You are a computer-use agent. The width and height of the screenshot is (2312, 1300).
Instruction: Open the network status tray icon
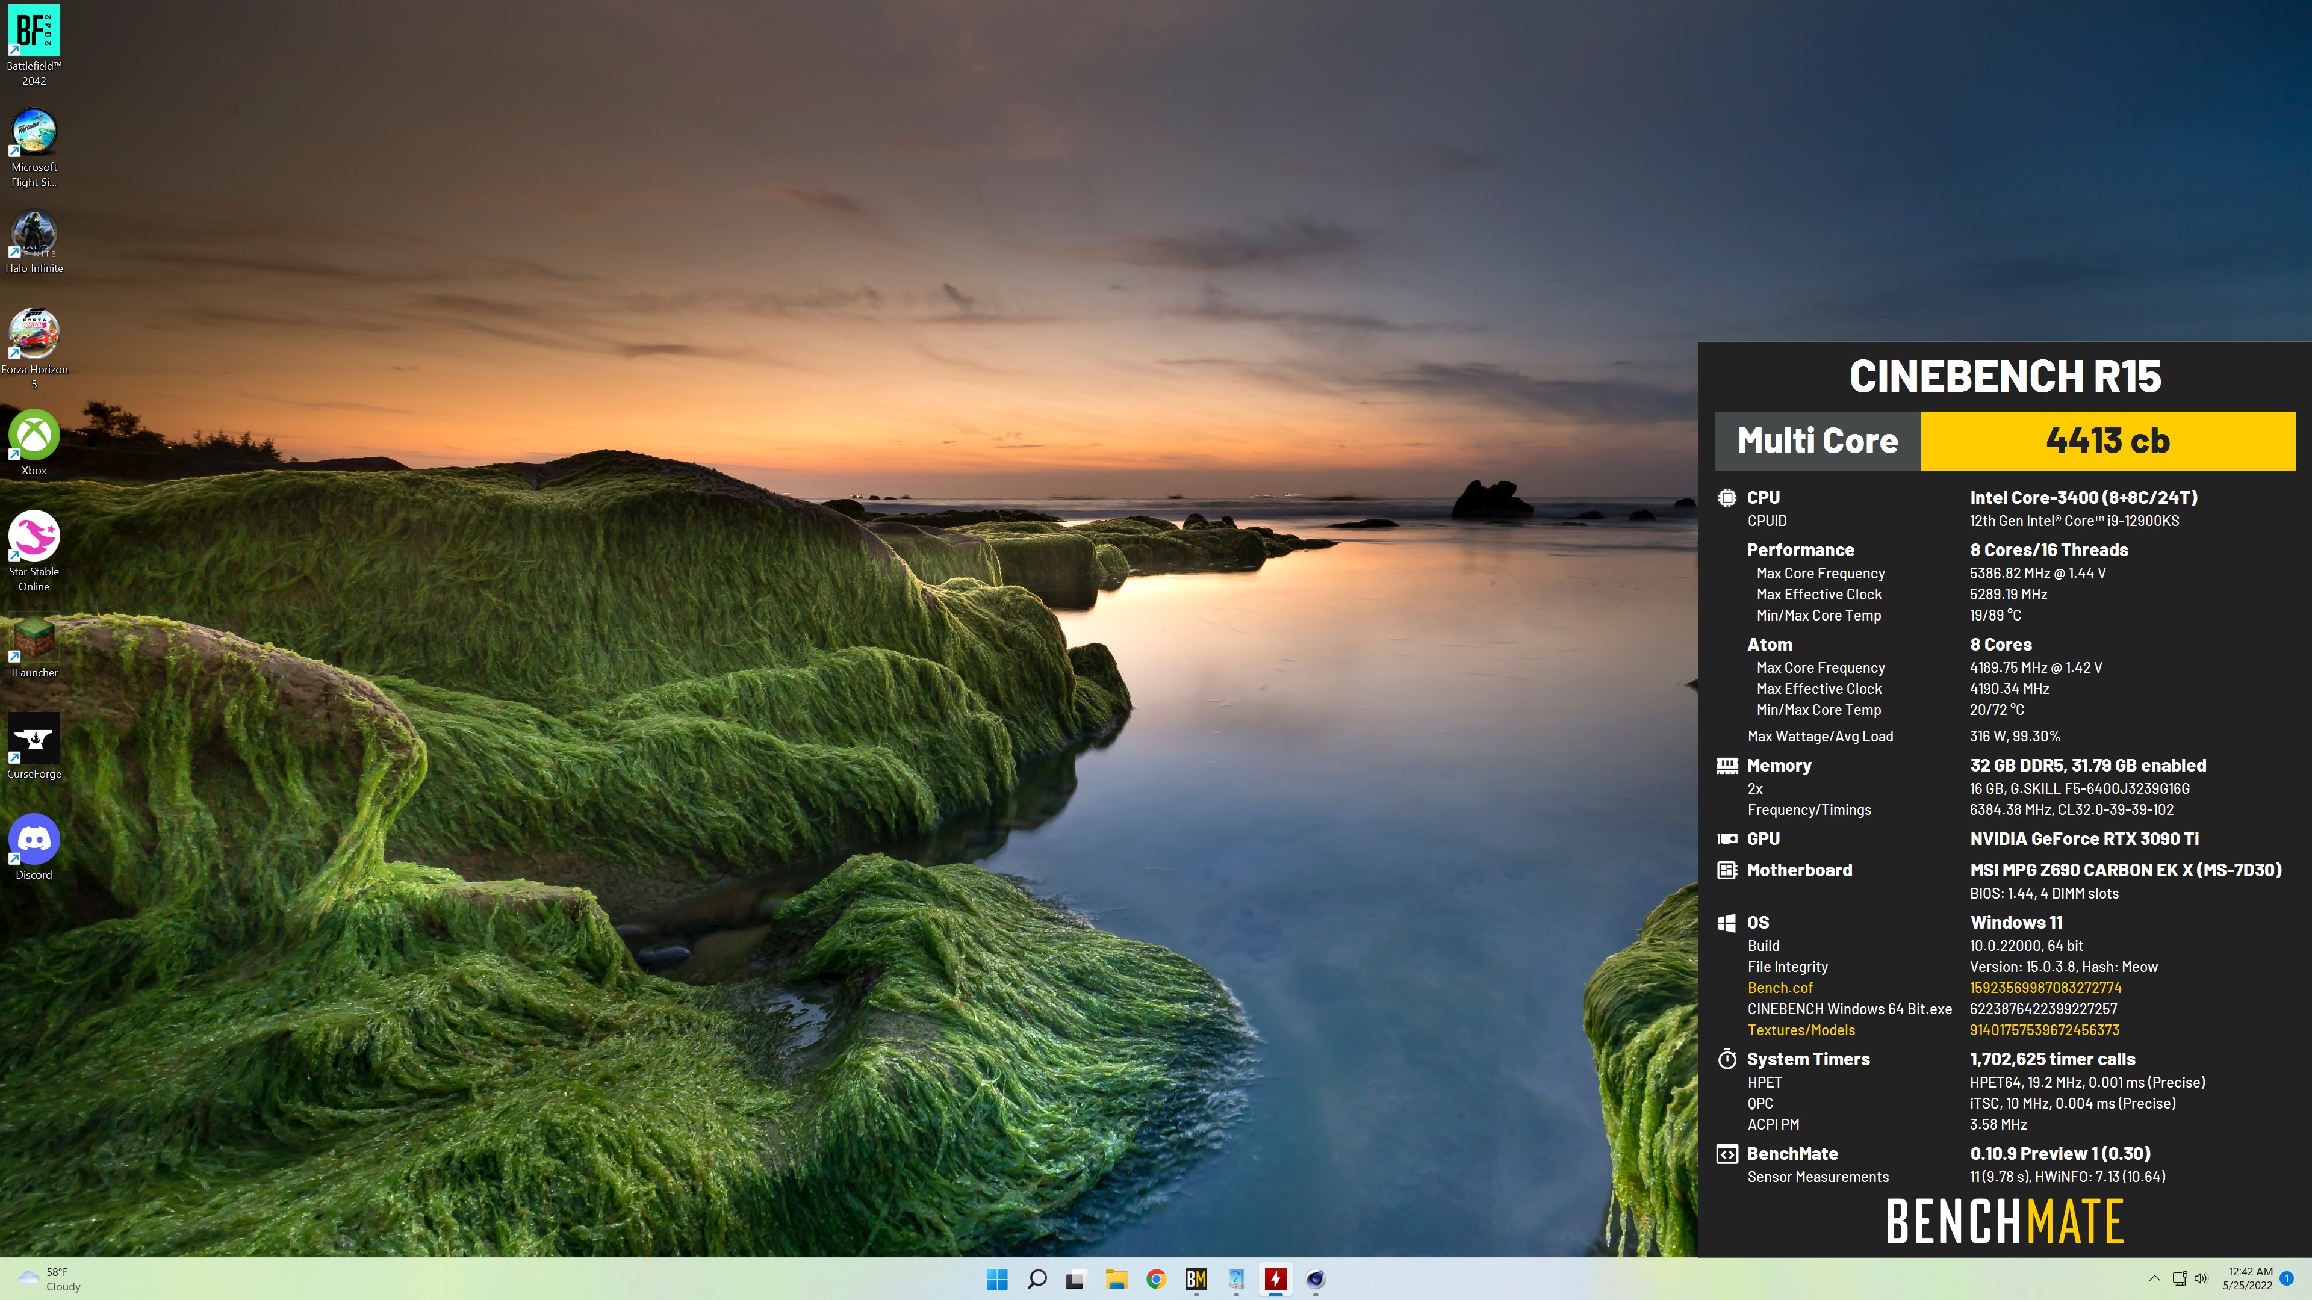[2179, 1278]
